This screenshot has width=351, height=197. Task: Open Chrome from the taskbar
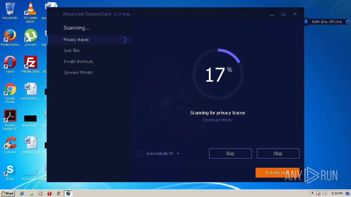59,193
